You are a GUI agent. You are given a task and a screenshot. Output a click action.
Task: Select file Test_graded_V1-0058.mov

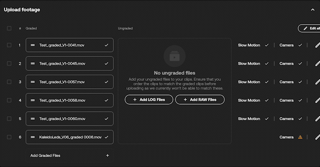pyautogui.click(x=69, y=100)
